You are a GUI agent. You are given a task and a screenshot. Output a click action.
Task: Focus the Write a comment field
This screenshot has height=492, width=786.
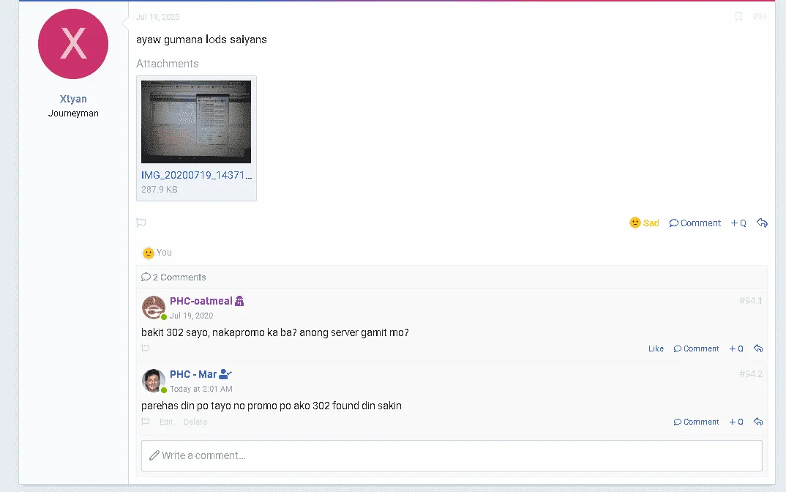point(452,455)
